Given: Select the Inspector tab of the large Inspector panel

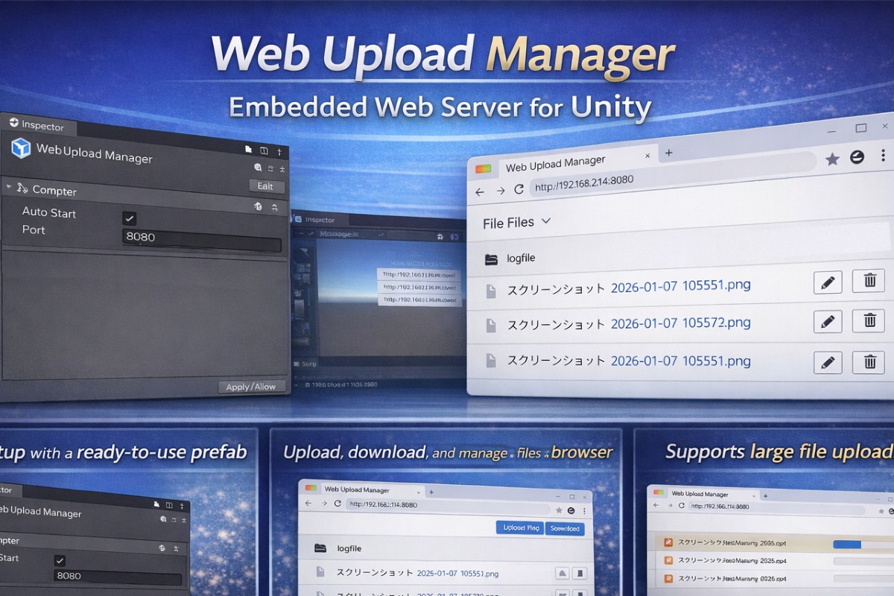Looking at the screenshot, I should 37,124.
